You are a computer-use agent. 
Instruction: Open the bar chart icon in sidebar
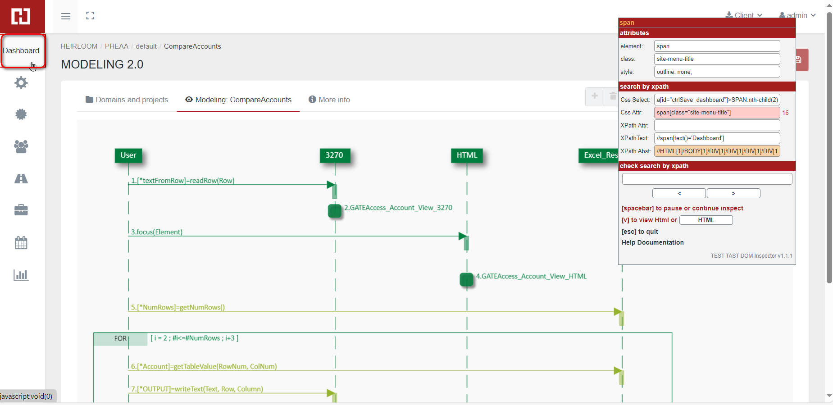21,275
